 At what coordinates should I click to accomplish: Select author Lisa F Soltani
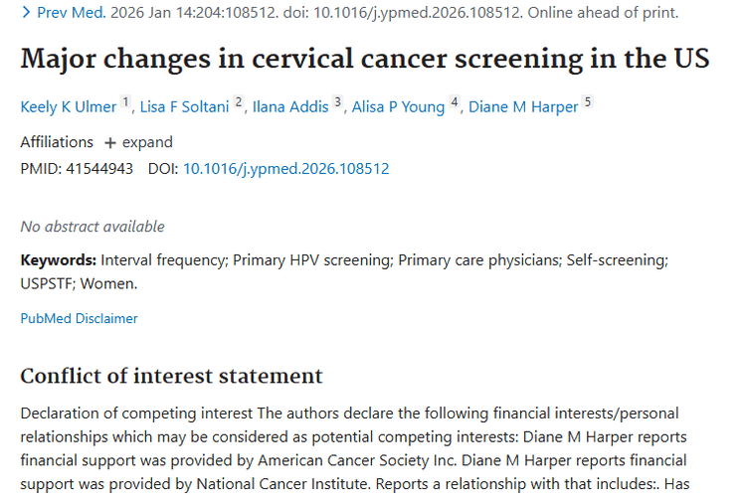(185, 107)
